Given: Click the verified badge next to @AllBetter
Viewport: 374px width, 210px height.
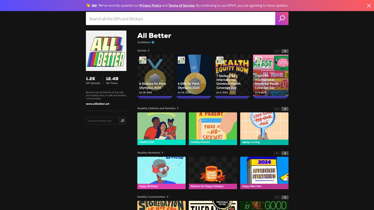Looking at the screenshot, I should click(x=153, y=42).
